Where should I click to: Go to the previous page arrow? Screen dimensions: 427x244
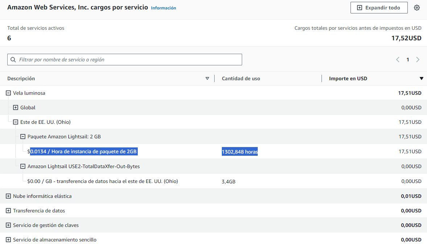(398, 60)
